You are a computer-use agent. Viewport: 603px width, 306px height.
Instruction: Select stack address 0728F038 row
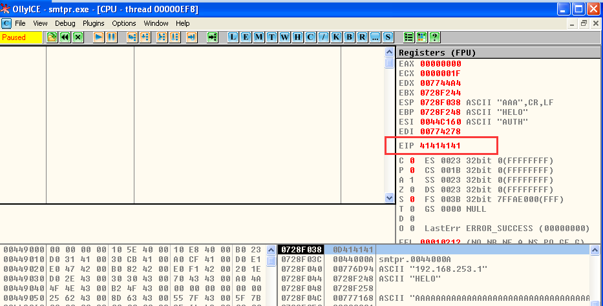click(300, 249)
